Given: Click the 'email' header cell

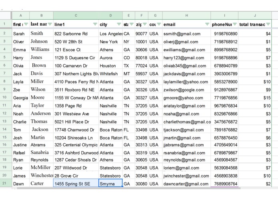Looking at the screenshot, I should pyautogui.click(x=186, y=24).
